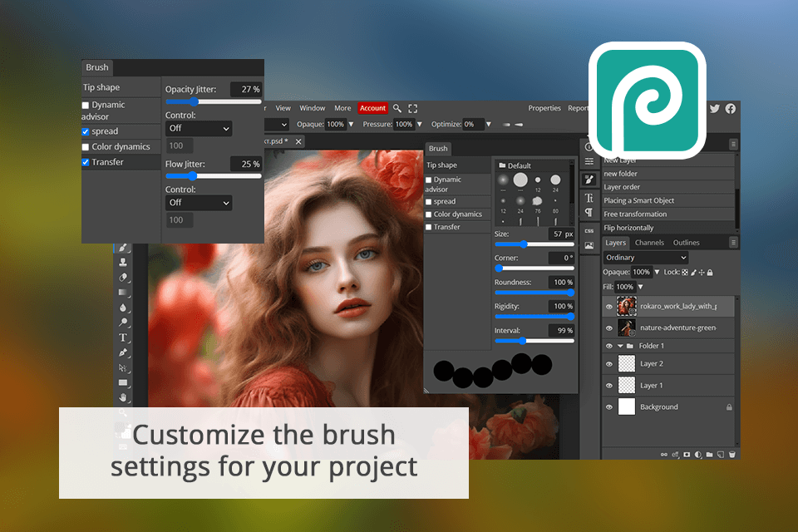Open the Brush panel icon in the side strip

point(589,179)
